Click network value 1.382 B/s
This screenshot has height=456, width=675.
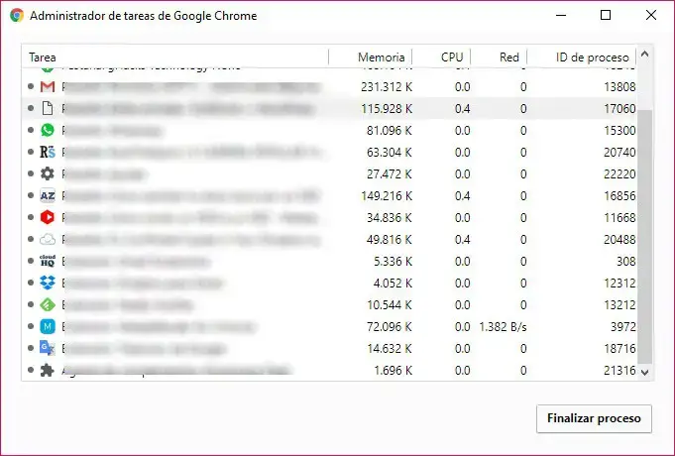click(x=503, y=327)
